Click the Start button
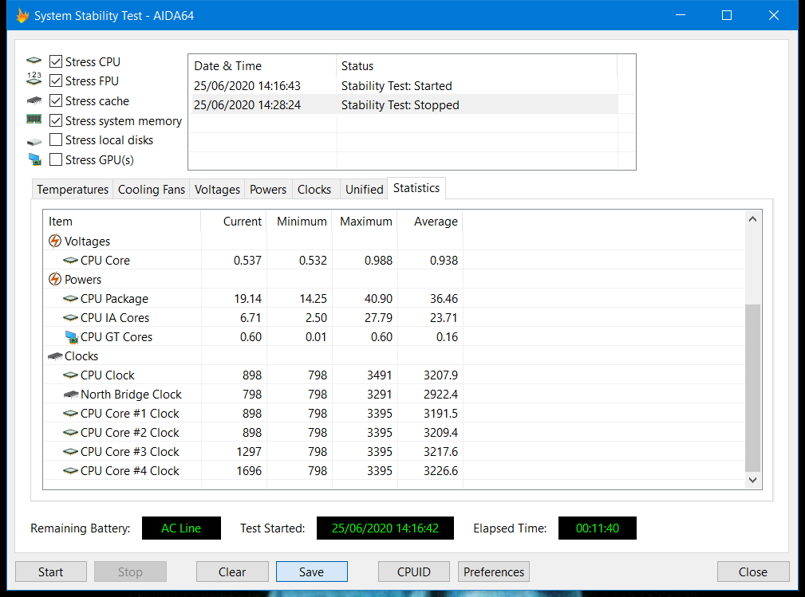Viewport: 805px width, 597px height. pyautogui.click(x=51, y=571)
